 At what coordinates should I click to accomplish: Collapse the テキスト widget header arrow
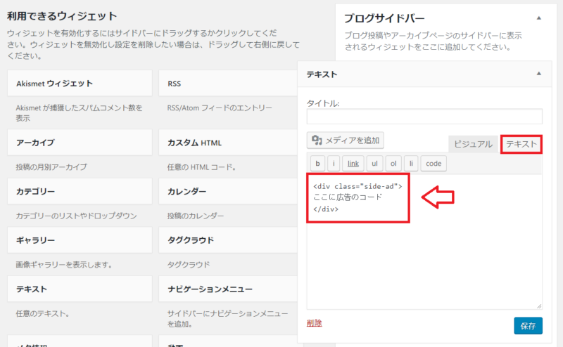tap(538, 74)
